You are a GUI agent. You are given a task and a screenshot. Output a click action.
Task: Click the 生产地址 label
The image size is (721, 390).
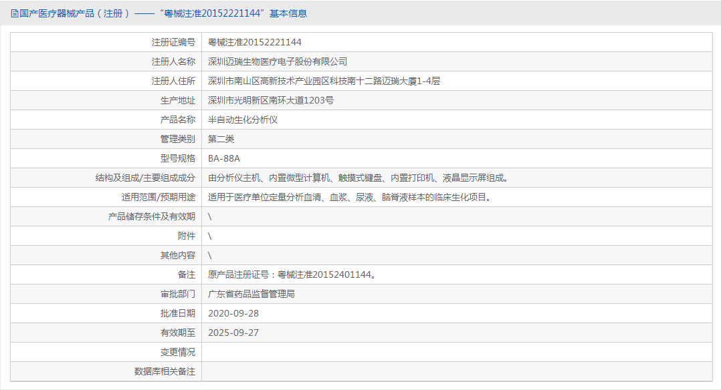coord(177,100)
